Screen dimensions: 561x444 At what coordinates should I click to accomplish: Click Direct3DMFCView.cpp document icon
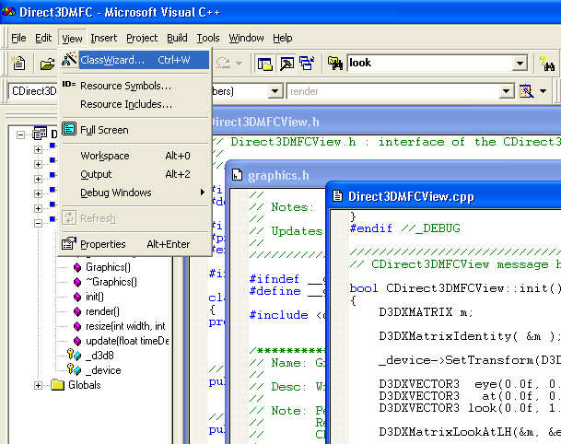tap(337, 196)
